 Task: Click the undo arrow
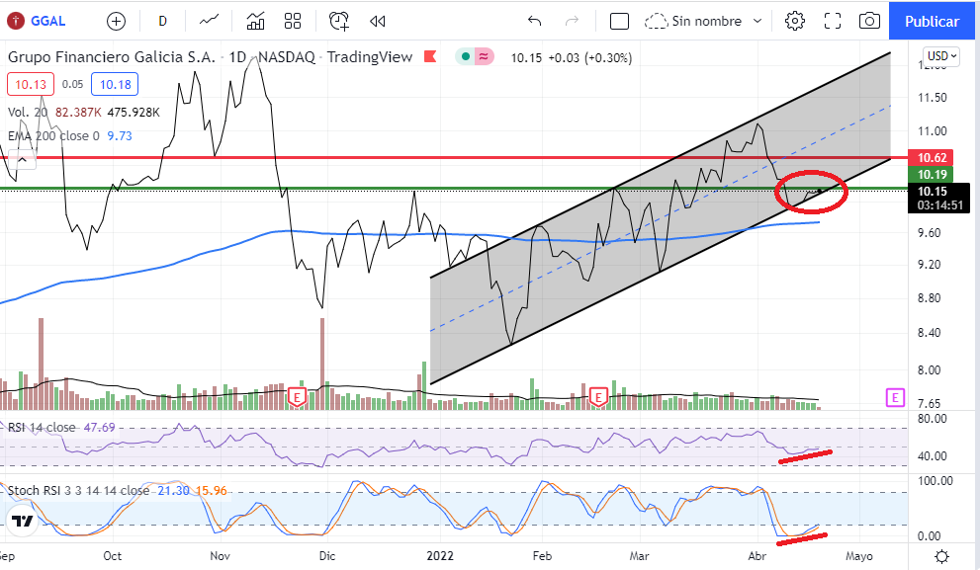point(534,21)
